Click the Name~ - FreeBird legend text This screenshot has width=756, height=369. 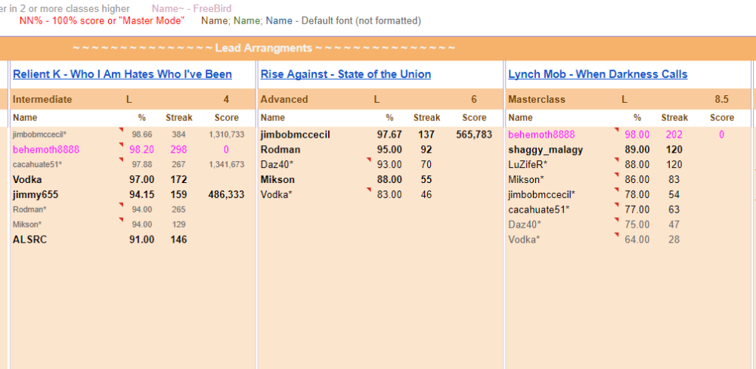(192, 8)
